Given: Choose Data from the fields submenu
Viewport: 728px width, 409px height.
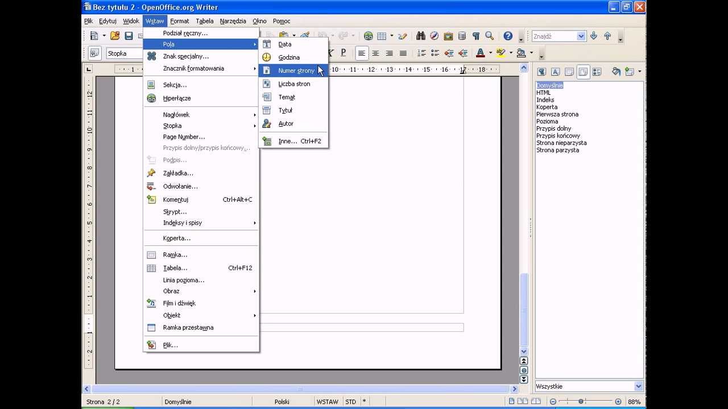Looking at the screenshot, I should pyautogui.click(x=293, y=44).
